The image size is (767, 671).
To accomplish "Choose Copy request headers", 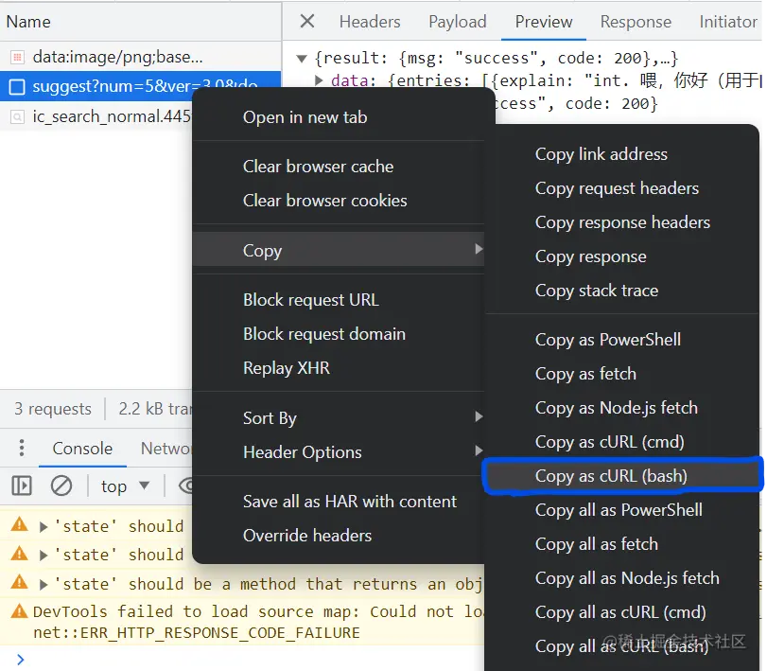I will (x=622, y=188).
